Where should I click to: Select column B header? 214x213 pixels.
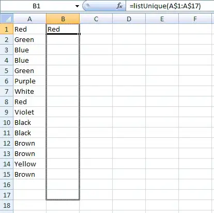pyautogui.click(x=63, y=19)
